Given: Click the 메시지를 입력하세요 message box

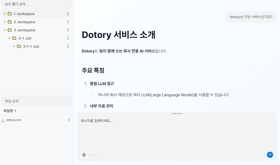Looking at the screenshot, I should [177, 133].
